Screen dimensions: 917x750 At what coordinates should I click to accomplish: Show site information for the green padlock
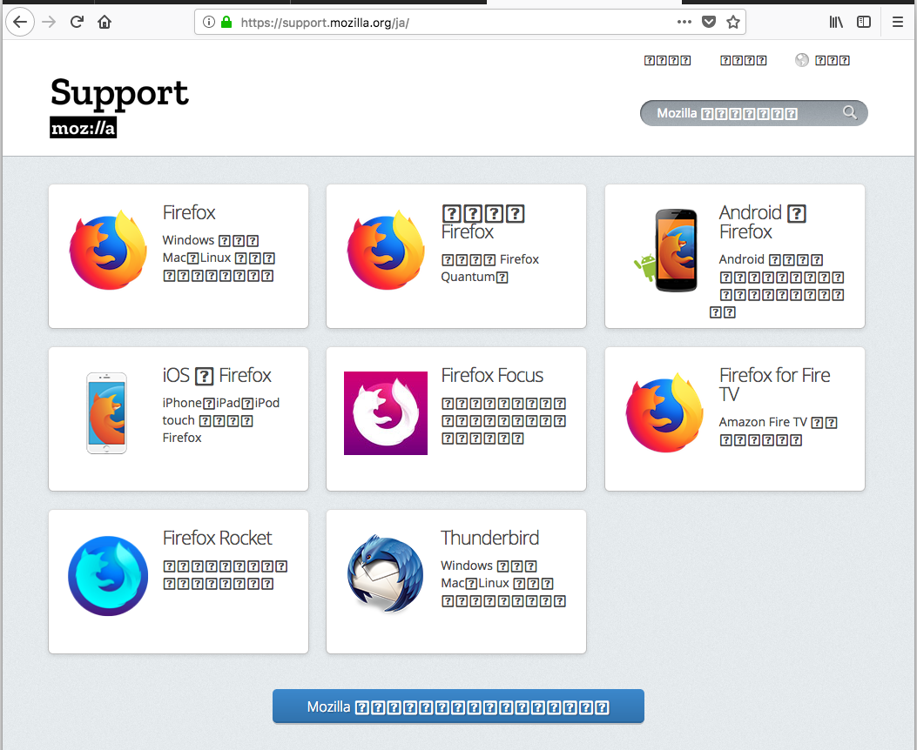tap(226, 22)
